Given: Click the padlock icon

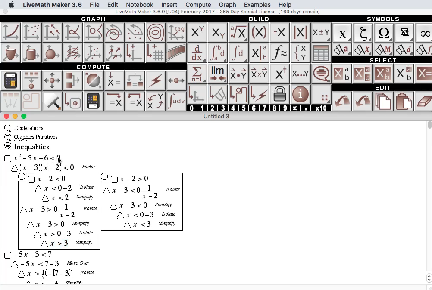Looking at the screenshot, I should pyautogui.click(x=280, y=94).
